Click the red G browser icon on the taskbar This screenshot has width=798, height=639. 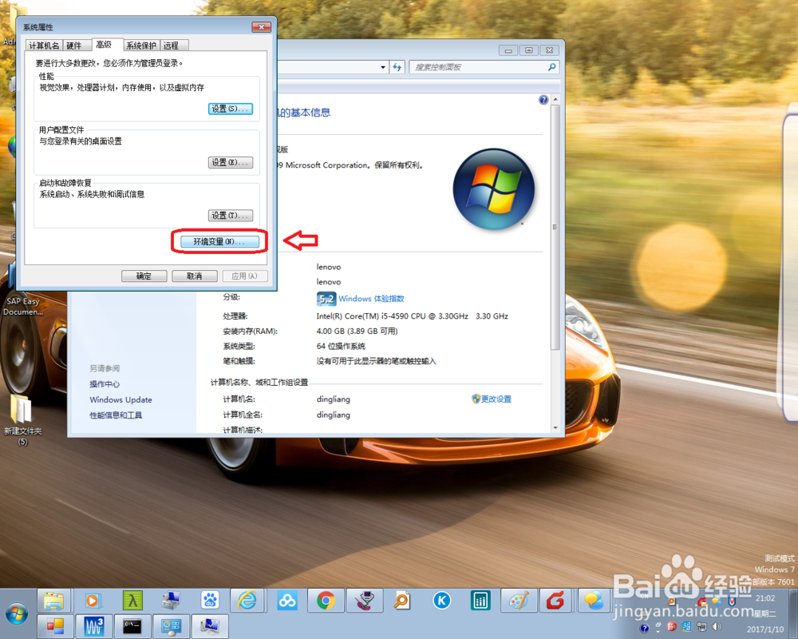coord(556,601)
